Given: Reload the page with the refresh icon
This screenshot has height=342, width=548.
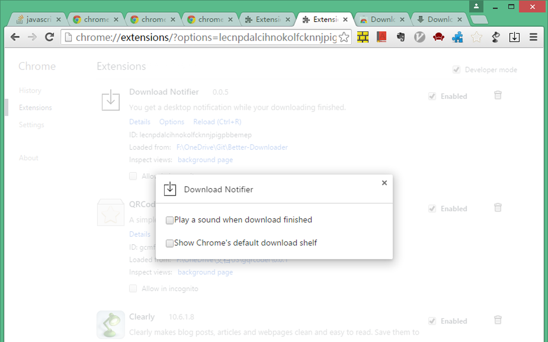Looking at the screenshot, I should point(49,37).
